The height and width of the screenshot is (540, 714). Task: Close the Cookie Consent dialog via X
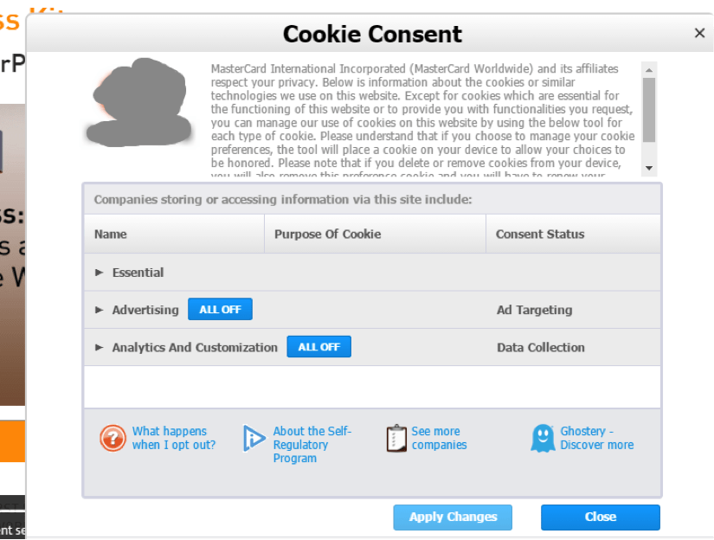(699, 33)
